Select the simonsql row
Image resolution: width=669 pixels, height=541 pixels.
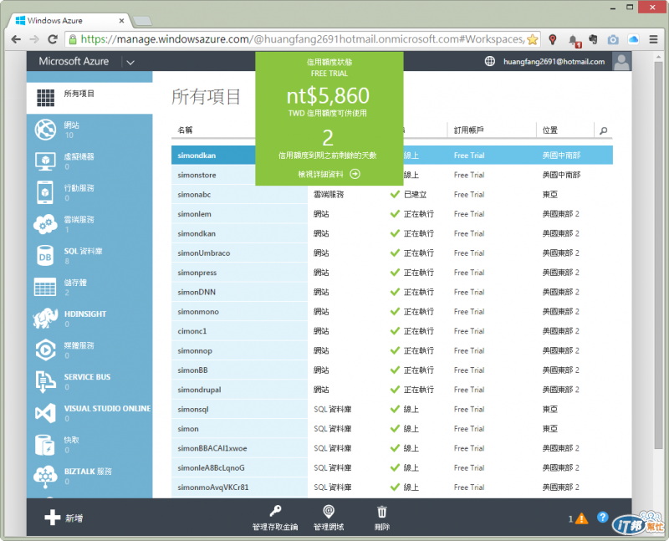(391, 410)
